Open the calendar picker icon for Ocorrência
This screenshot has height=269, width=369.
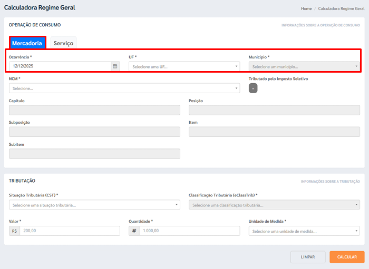[x=115, y=66]
